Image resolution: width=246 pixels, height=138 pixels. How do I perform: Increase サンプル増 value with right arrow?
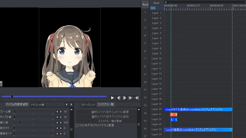61,117
